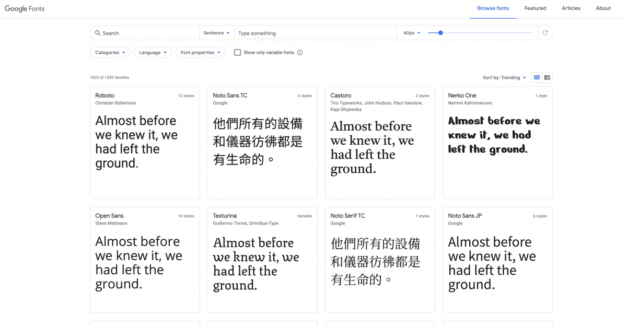The height and width of the screenshot is (327, 627).
Task: Click the '10 styles' label on Open Sans
Action: coord(186,216)
